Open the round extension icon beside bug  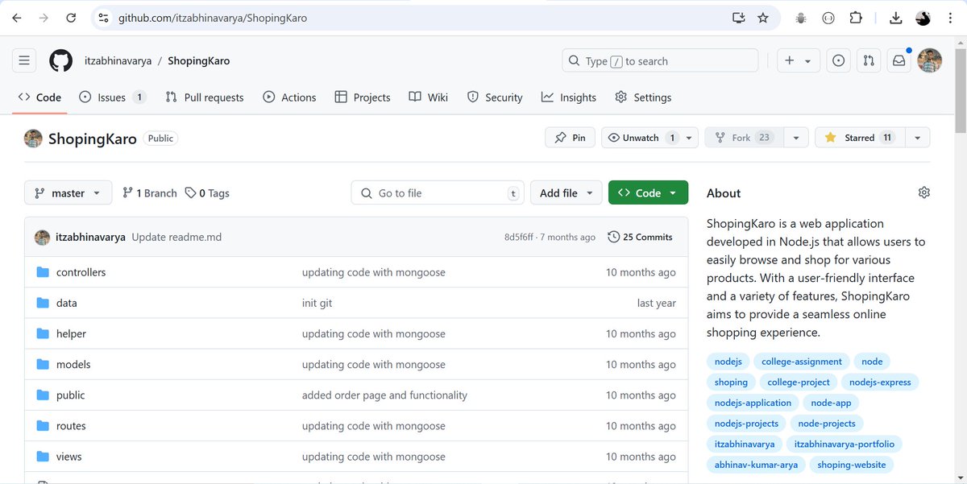click(x=828, y=18)
